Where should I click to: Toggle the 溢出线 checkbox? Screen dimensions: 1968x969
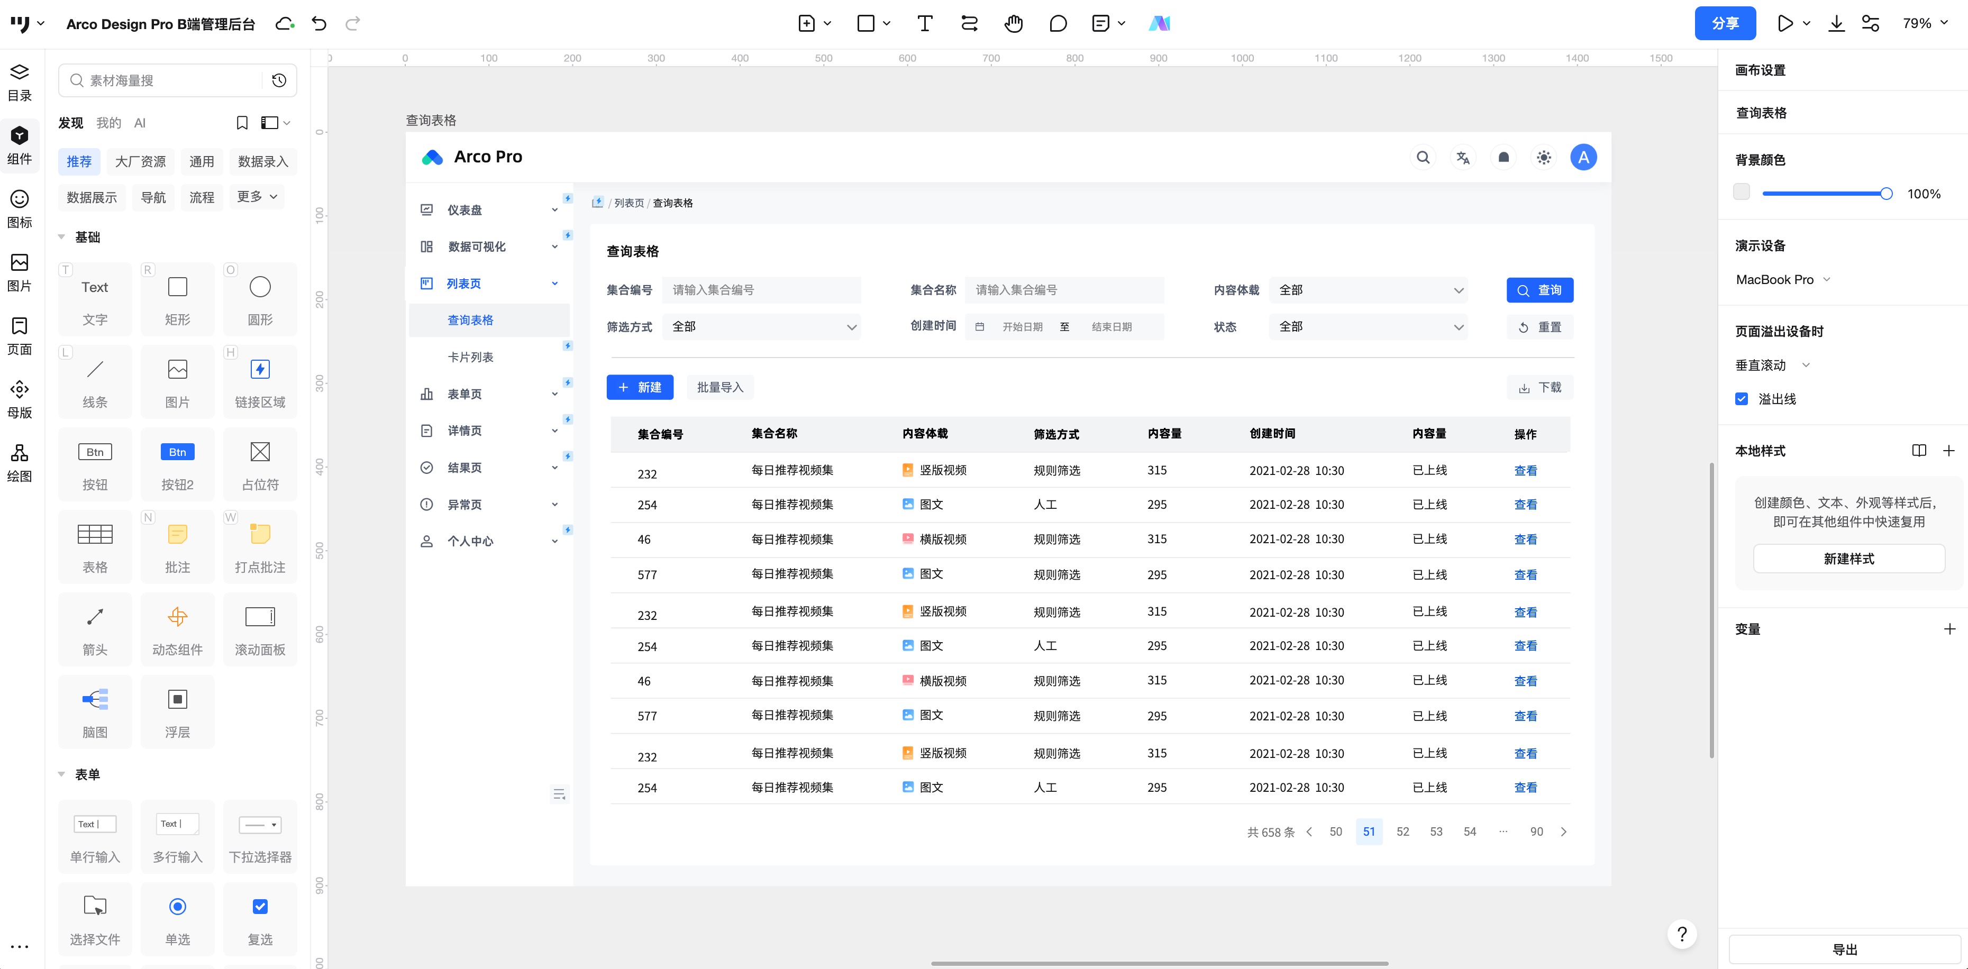click(1741, 399)
